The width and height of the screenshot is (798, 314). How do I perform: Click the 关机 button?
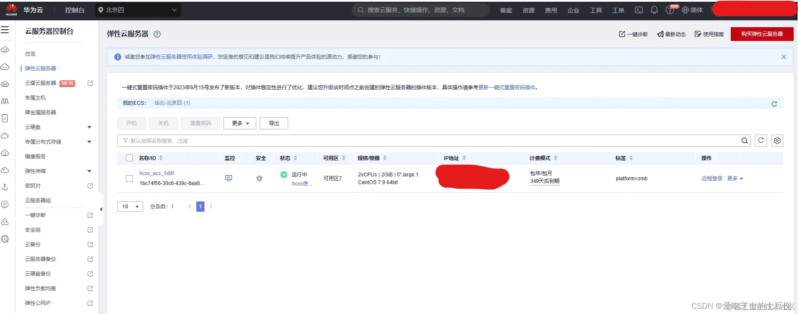[x=163, y=123]
